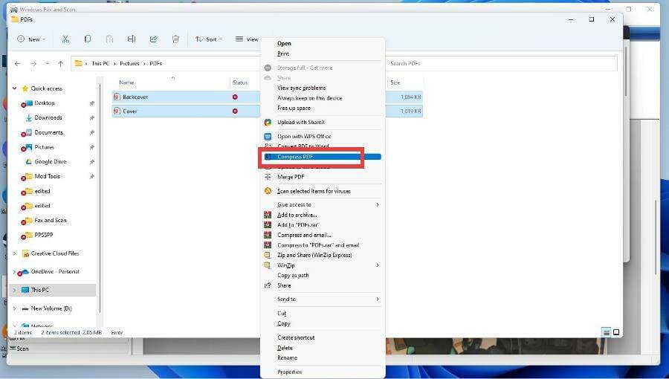This screenshot has height=379, width=669.
Task: Click sync error icon beside Cover
Action: pos(235,111)
